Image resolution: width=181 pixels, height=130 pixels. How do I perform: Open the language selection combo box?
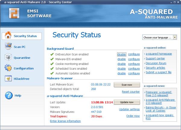click(x=160, y=37)
